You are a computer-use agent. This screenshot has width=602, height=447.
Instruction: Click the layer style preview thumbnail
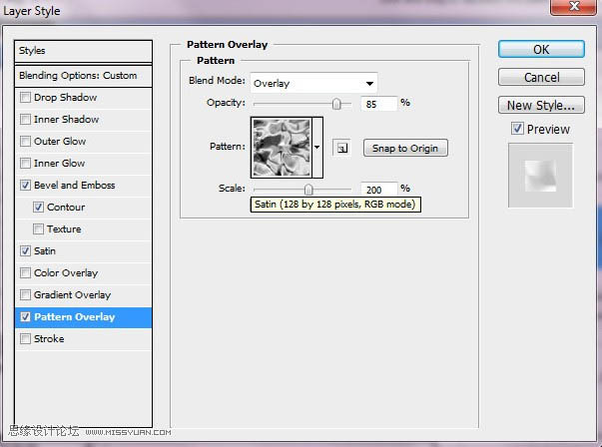pos(540,176)
